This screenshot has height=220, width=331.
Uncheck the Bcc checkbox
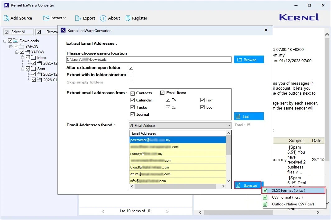(x=203, y=107)
